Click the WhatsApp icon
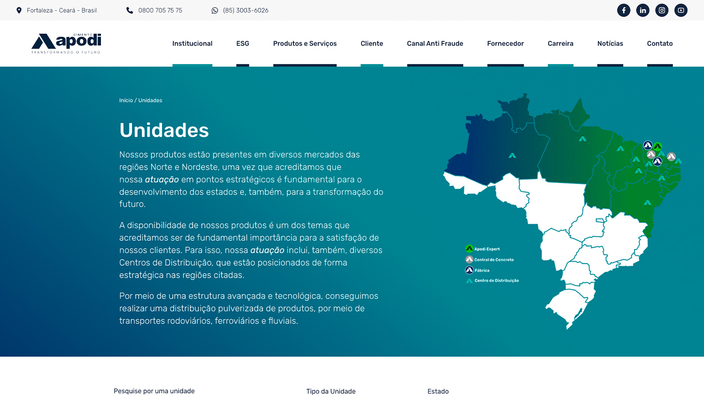 coord(215,10)
